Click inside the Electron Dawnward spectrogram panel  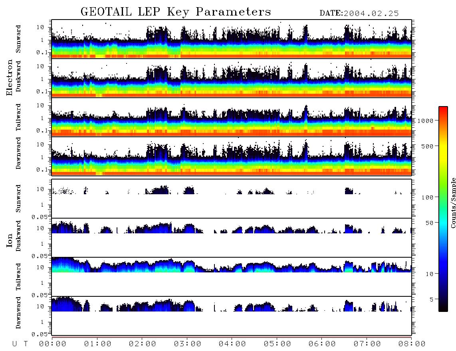(x=232, y=156)
